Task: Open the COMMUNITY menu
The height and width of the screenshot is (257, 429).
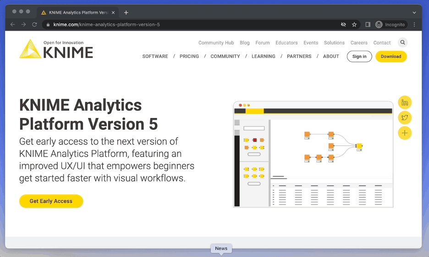Action: (225, 56)
